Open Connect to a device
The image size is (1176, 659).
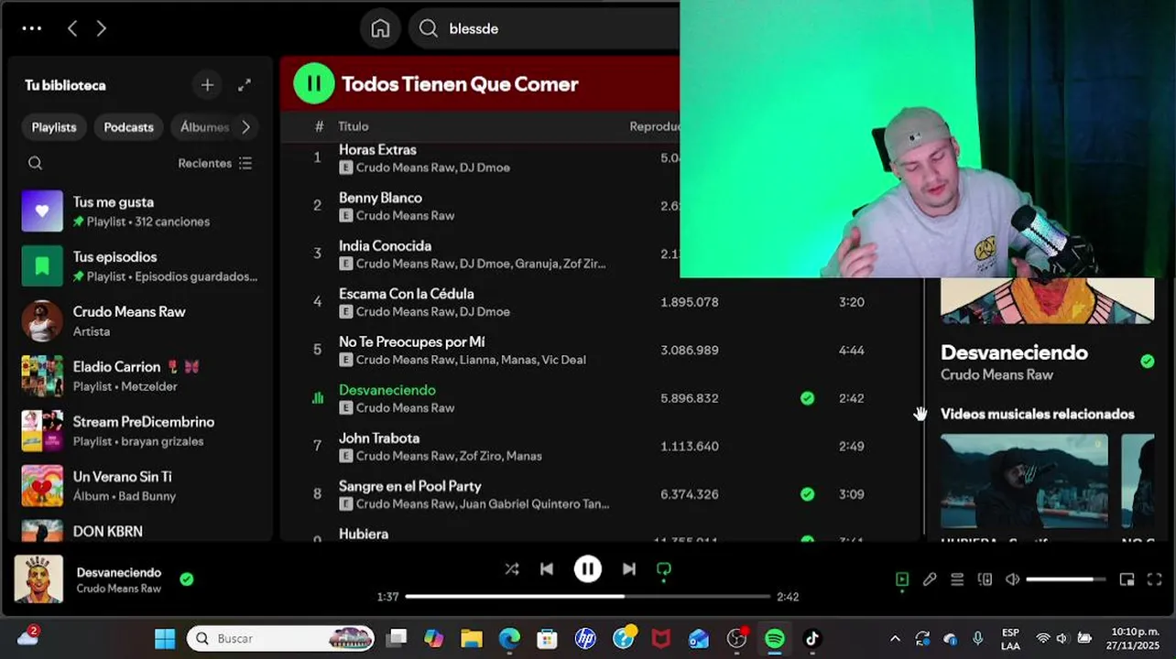click(985, 579)
